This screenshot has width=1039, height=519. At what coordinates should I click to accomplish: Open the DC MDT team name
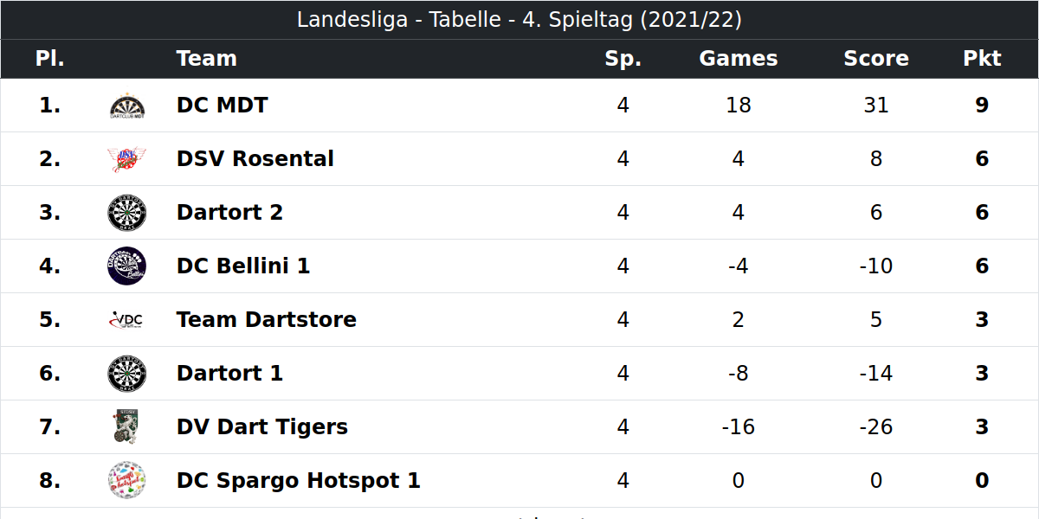[223, 106]
